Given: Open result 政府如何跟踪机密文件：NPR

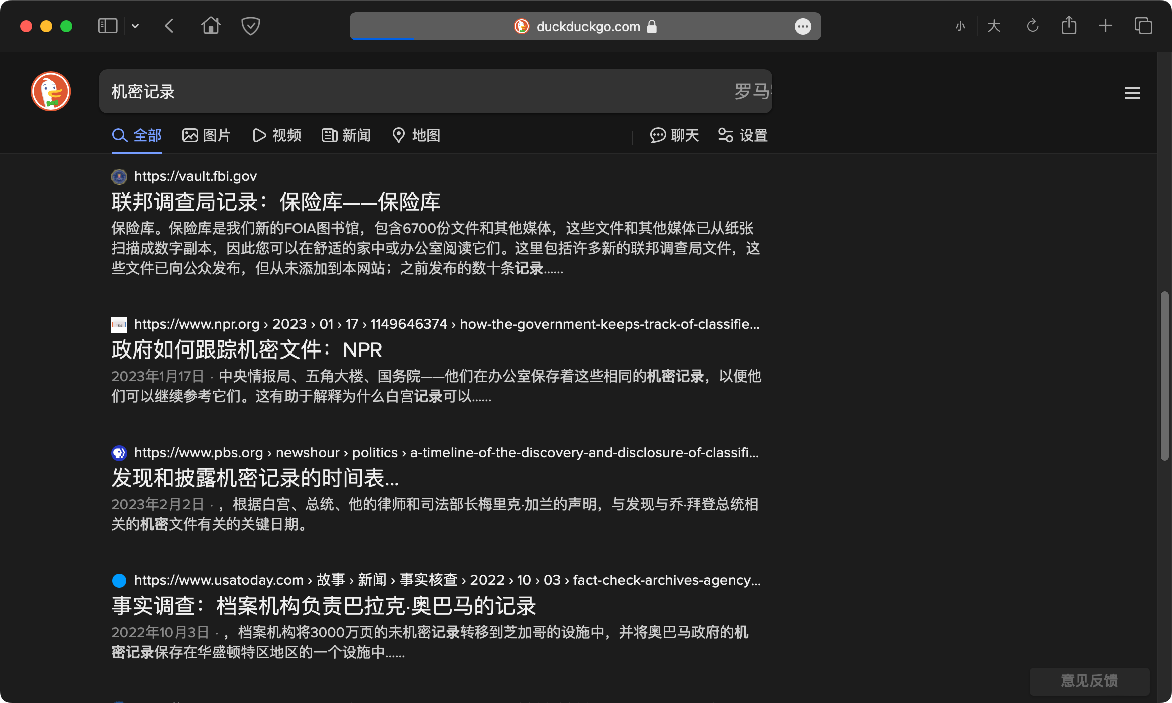Looking at the screenshot, I should coord(246,349).
